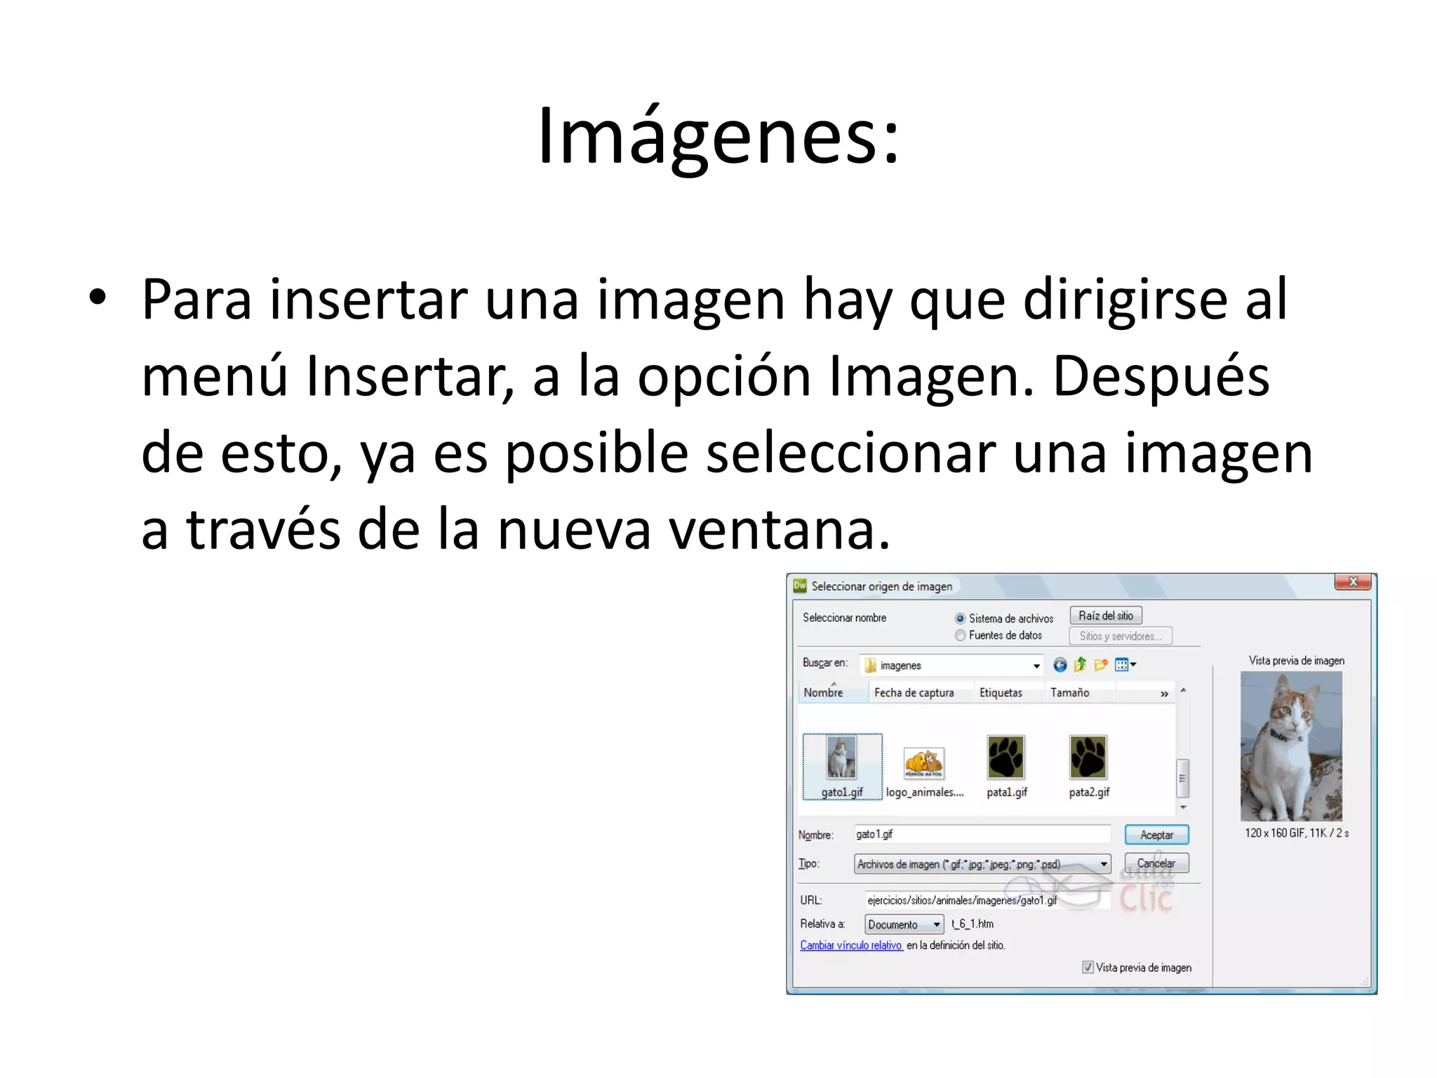
Task: Open the Relativa a Documento dropdown
Action: 904,924
